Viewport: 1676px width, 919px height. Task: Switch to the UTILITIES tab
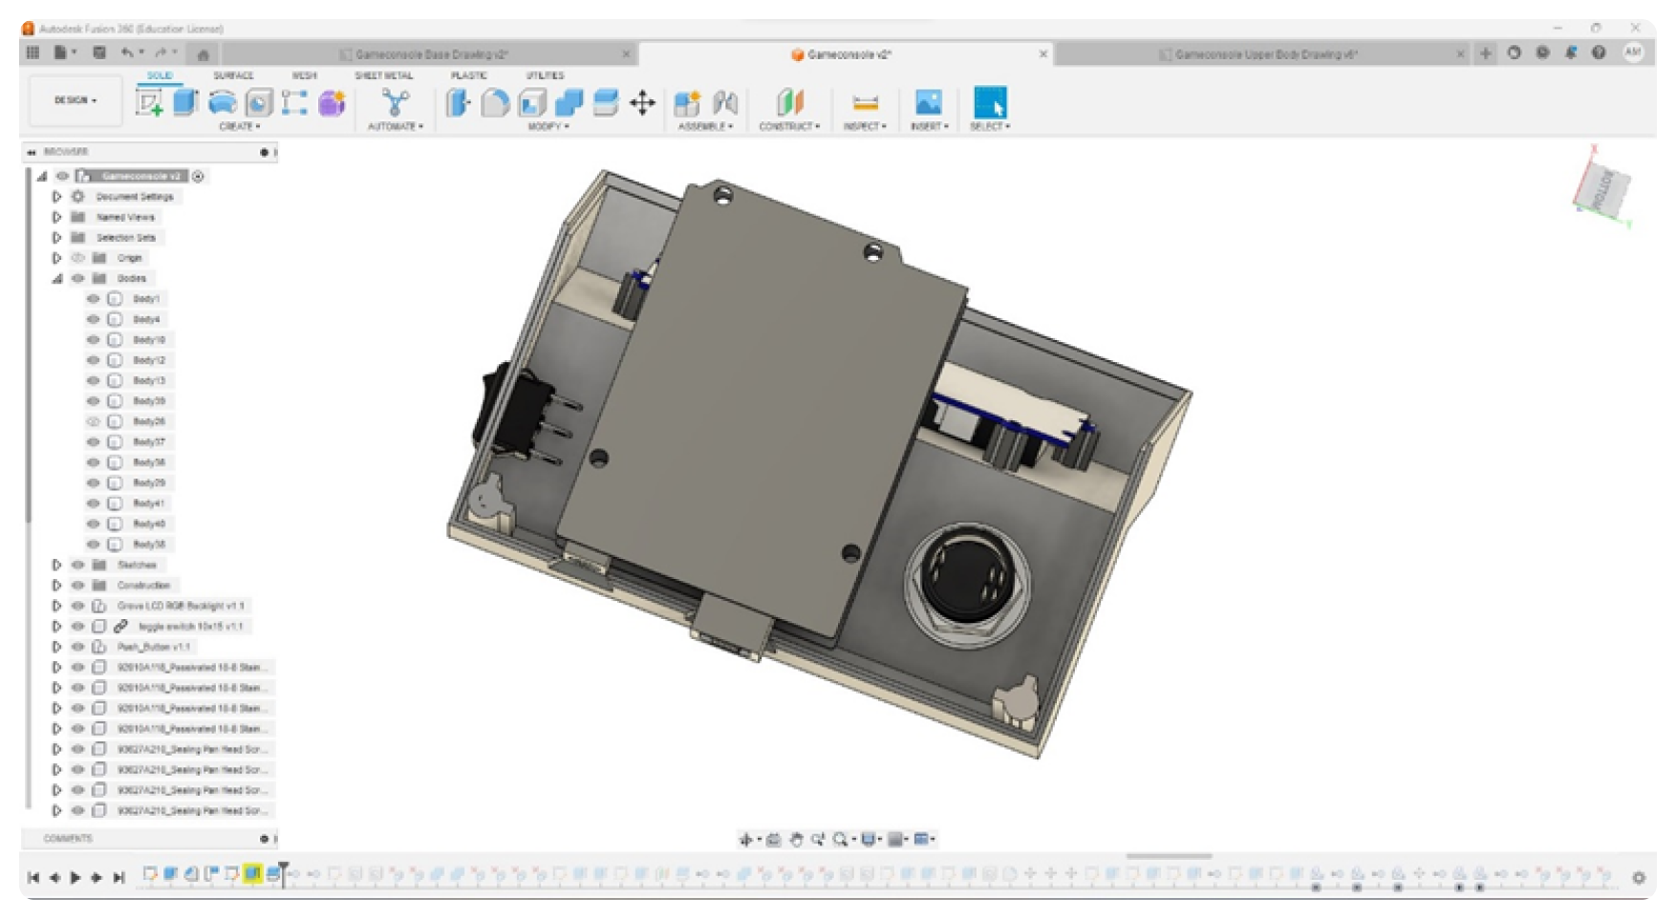tap(545, 75)
